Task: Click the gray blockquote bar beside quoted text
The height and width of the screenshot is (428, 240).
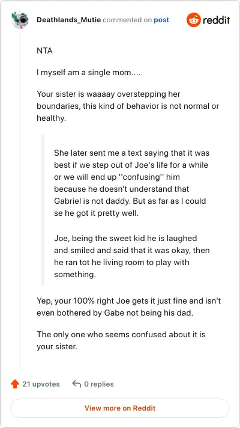Action: pyautogui.click(x=43, y=210)
